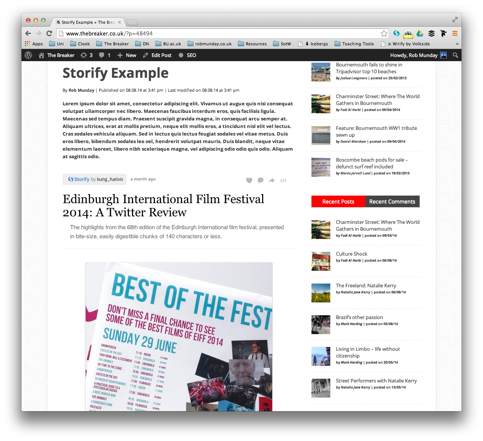The height and width of the screenshot is (441, 483).
Task: Open the Clook bookmarks folder
Action: pyautogui.click(x=80, y=44)
